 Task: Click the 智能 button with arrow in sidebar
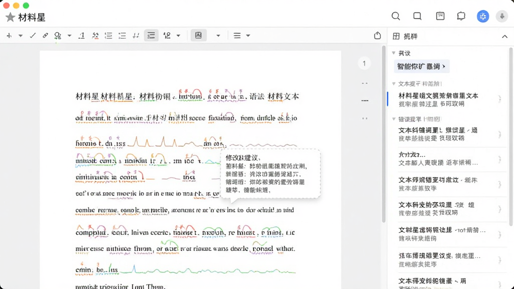tap(421, 67)
